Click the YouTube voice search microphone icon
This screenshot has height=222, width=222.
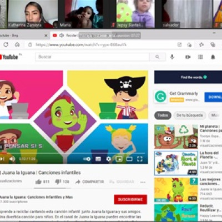172,57
